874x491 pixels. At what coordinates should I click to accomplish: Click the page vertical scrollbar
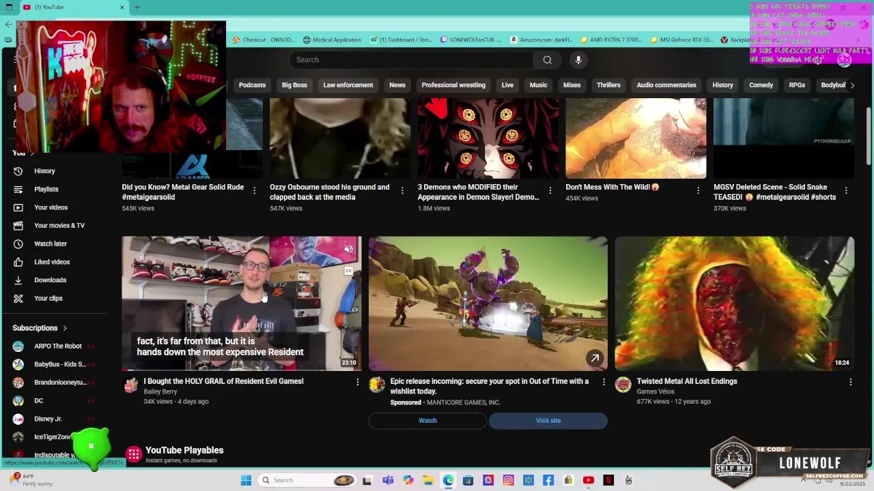869,136
